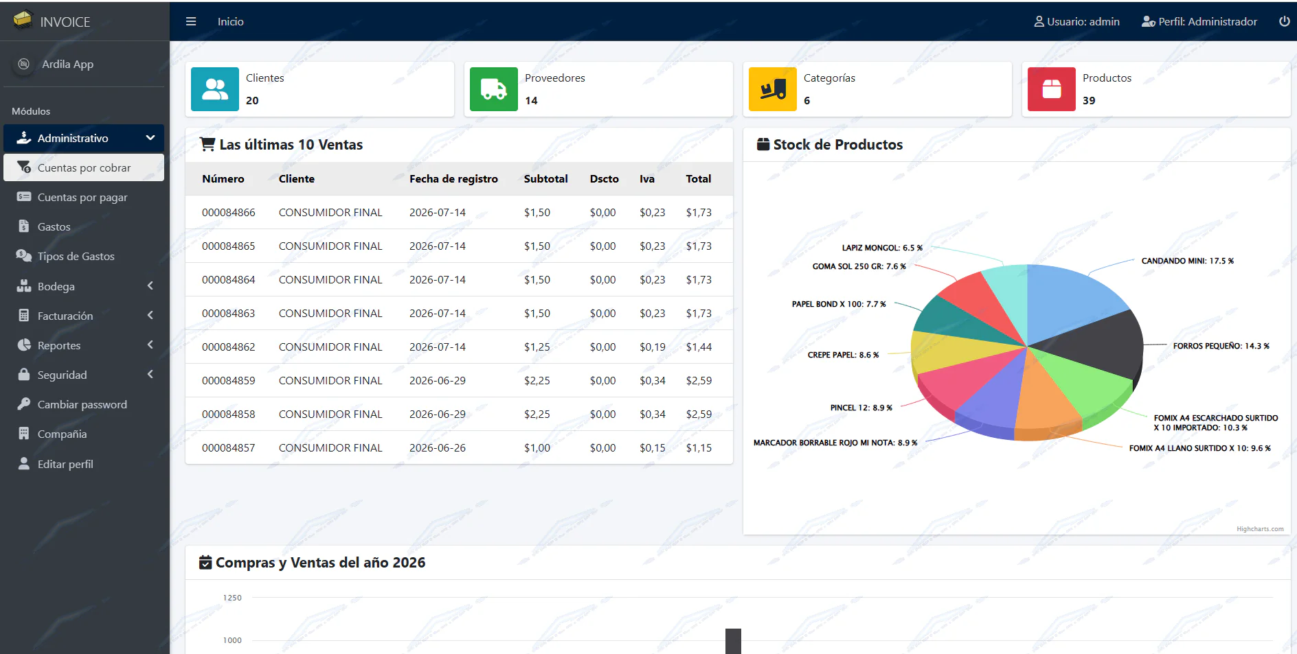Click the INVOICE brand title
The width and height of the screenshot is (1297, 654).
pos(65,22)
